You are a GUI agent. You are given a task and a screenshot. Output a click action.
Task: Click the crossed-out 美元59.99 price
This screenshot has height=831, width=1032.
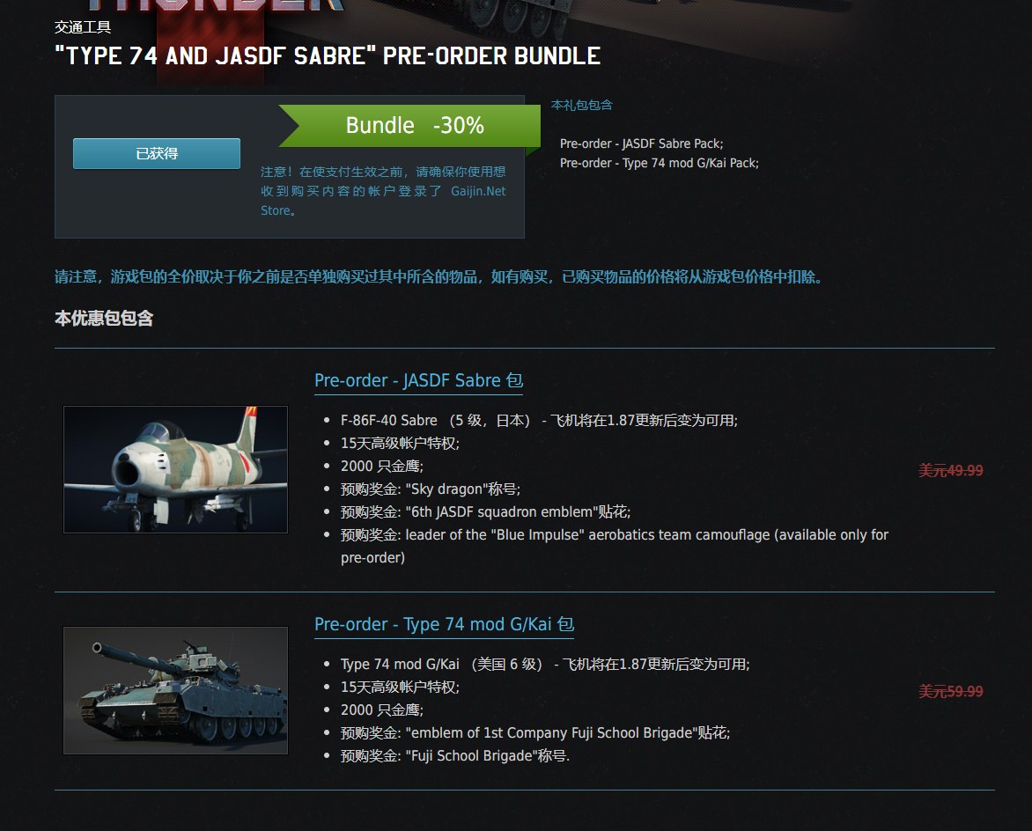point(950,692)
